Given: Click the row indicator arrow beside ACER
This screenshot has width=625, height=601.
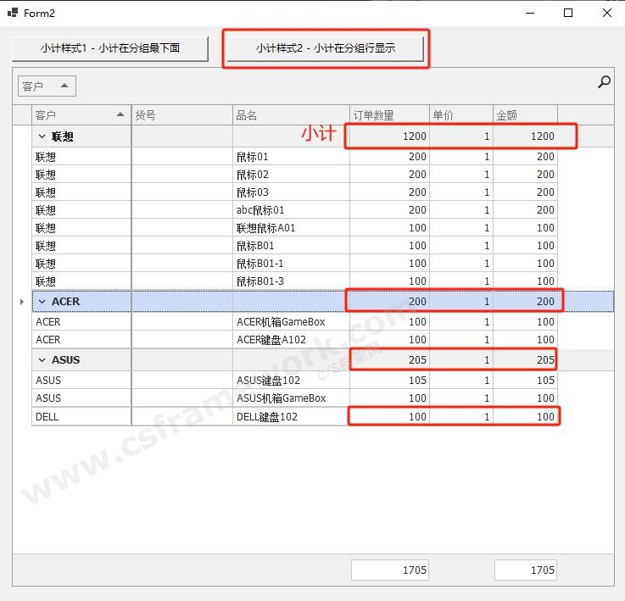Looking at the screenshot, I should click(x=22, y=302).
